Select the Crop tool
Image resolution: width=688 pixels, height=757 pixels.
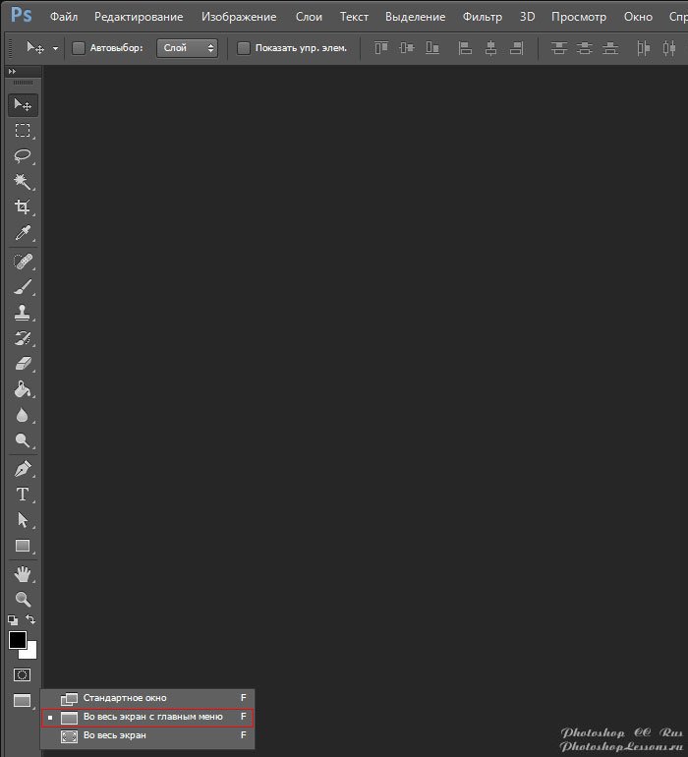[x=22, y=207]
